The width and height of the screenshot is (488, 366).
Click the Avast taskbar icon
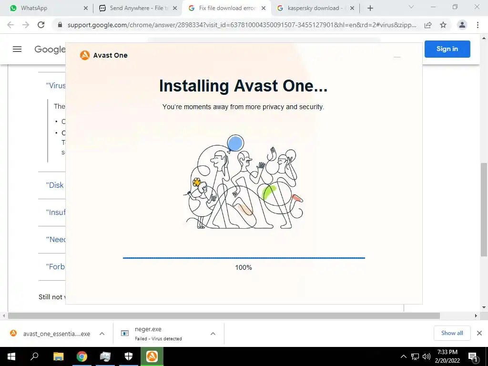coord(152,356)
